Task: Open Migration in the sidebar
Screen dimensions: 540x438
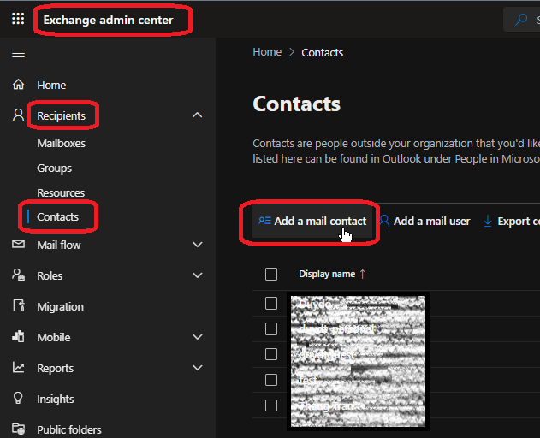Action: point(60,306)
